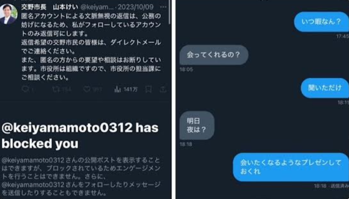Screen dimensions: 349x199
Task: Open the mayor's profile avatar photo
Action: [x=8, y=14]
